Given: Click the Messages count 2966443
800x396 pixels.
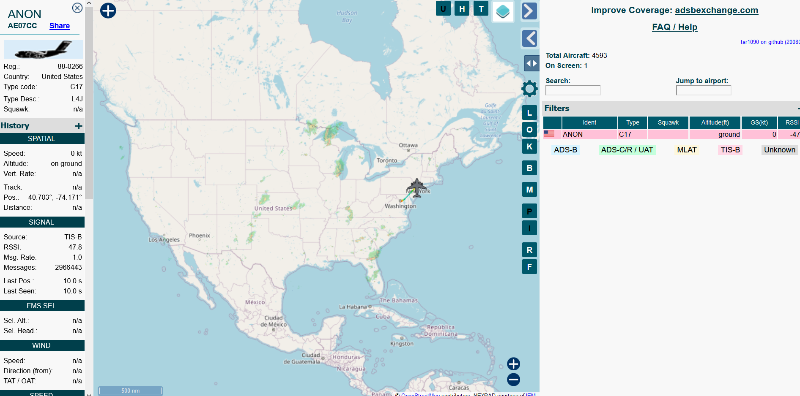Looking at the screenshot, I should pos(68,267).
